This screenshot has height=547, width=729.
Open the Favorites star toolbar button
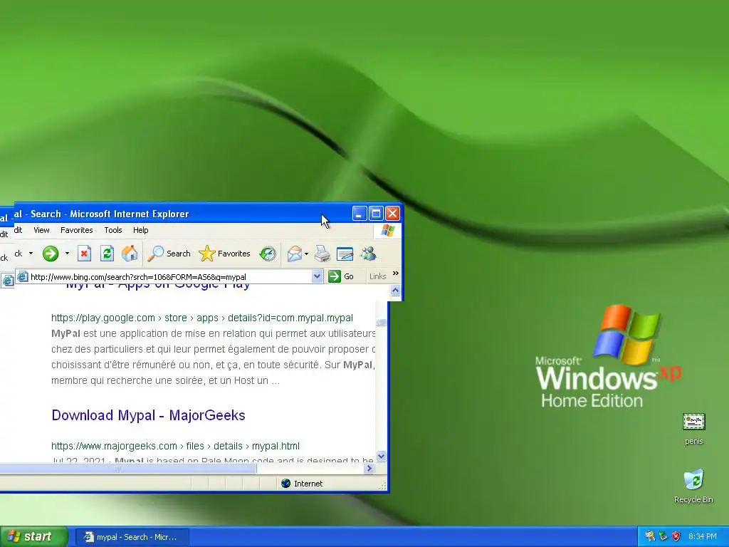224,254
